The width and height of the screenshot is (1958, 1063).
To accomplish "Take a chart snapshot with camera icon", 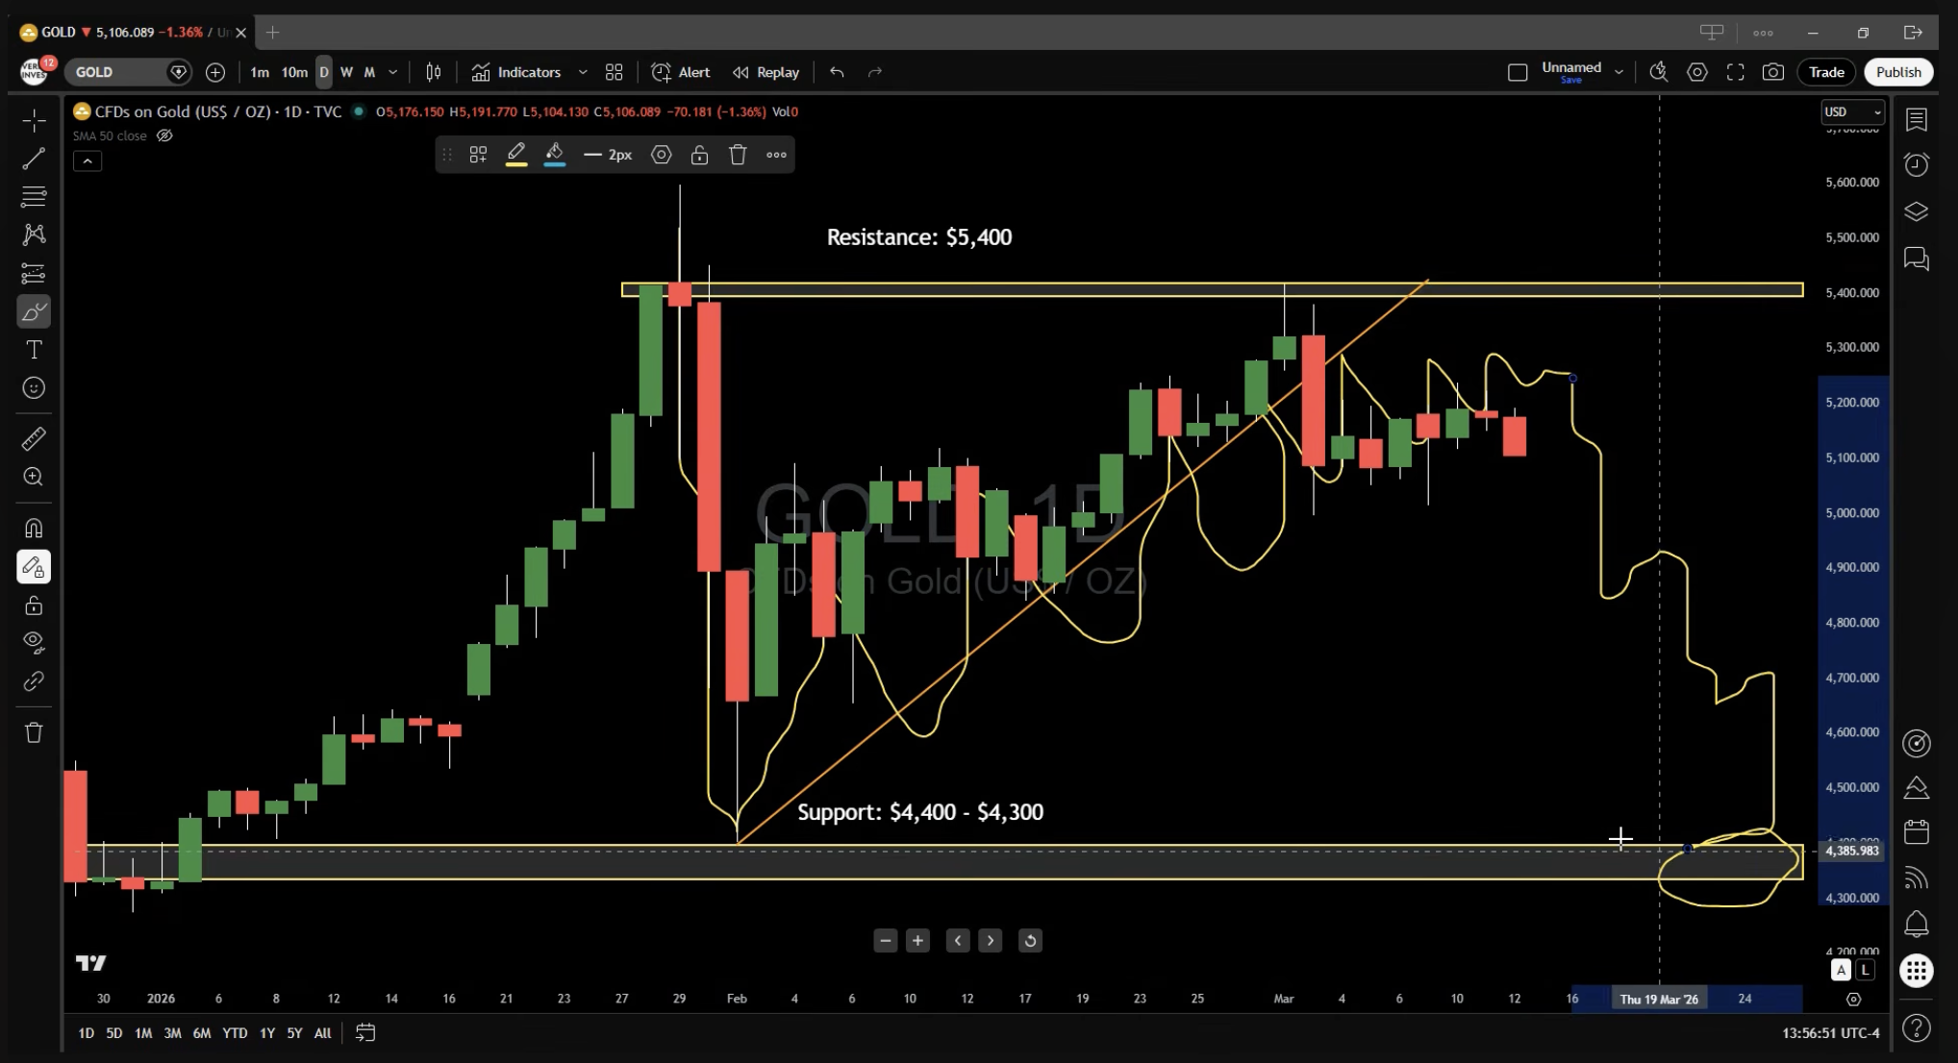I will tap(1772, 72).
